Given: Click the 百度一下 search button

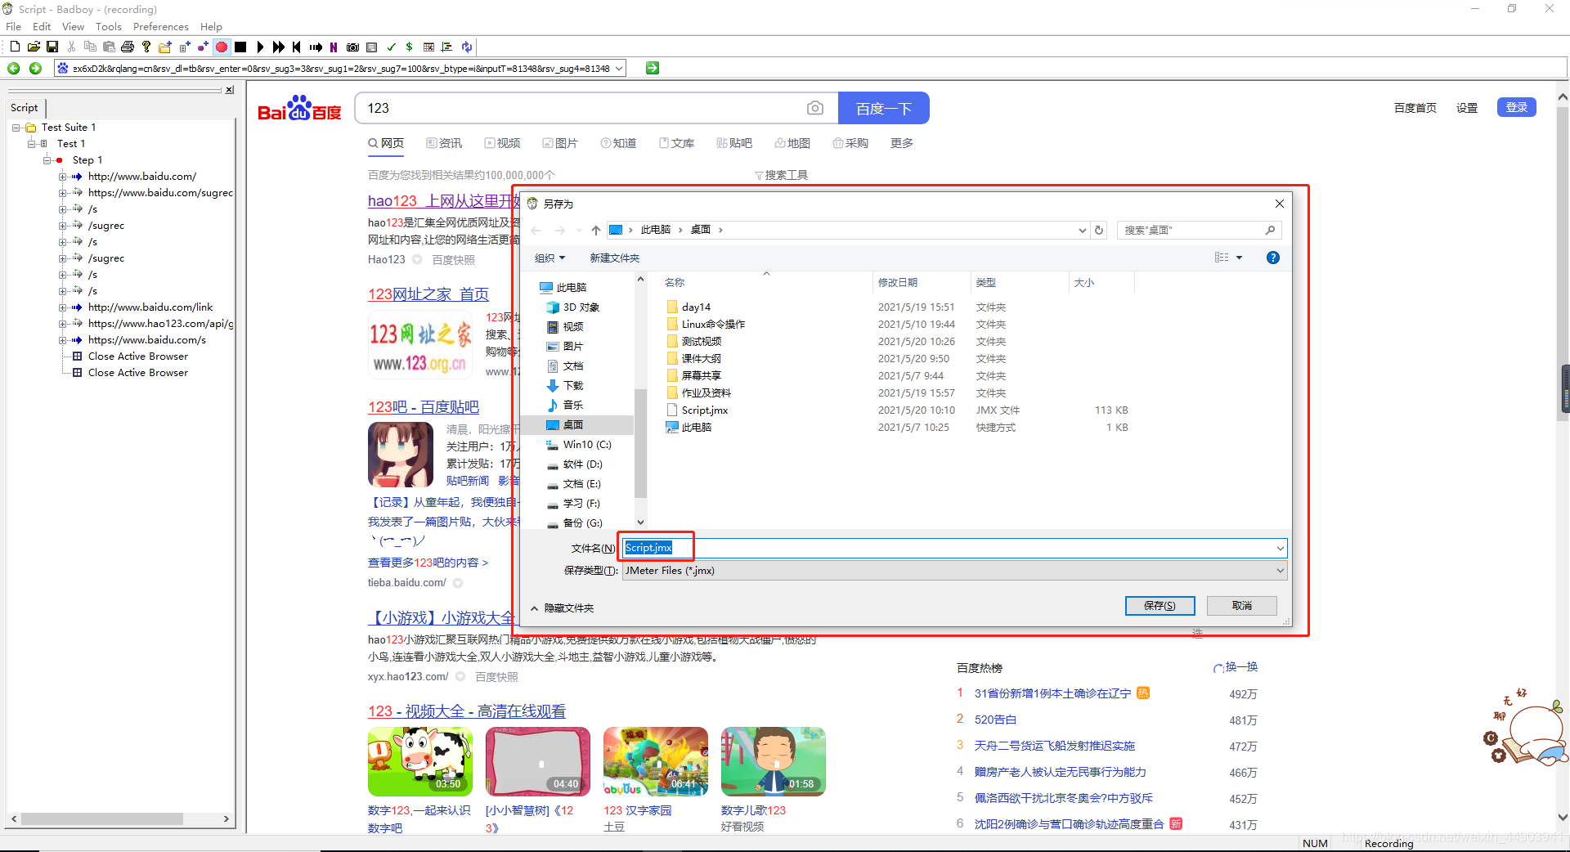Looking at the screenshot, I should pyautogui.click(x=884, y=108).
